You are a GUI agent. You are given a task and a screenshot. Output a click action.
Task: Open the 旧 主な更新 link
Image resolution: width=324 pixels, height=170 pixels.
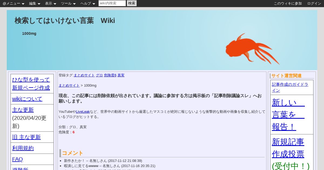tap(26, 137)
